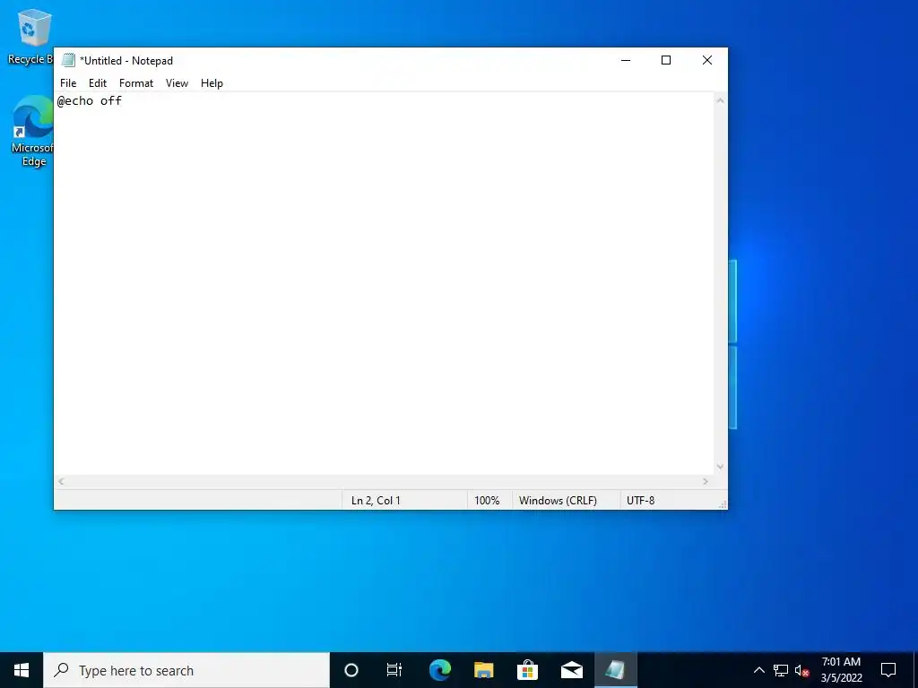
Task: Launch Edge from the taskbar
Action: [x=439, y=670]
